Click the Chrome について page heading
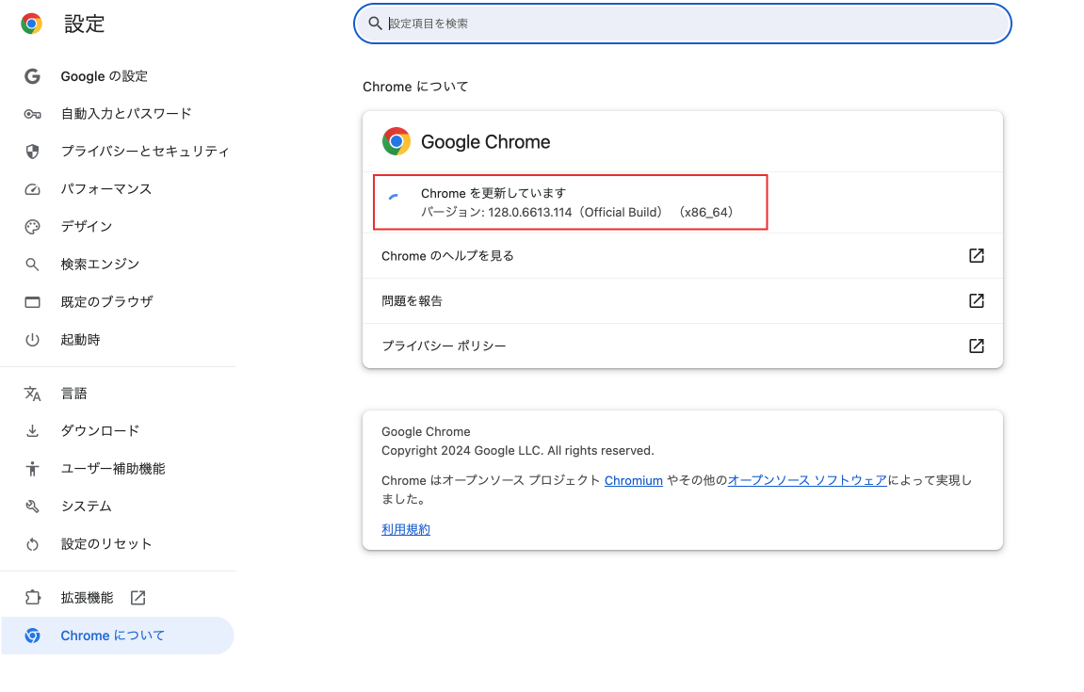1084x692 pixels. pos(415,87)
